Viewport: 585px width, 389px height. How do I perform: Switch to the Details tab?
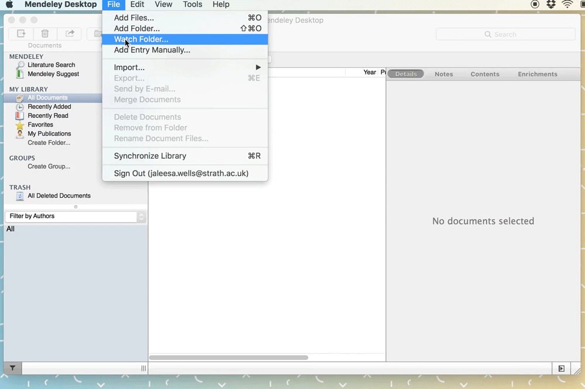coord(405,74)
